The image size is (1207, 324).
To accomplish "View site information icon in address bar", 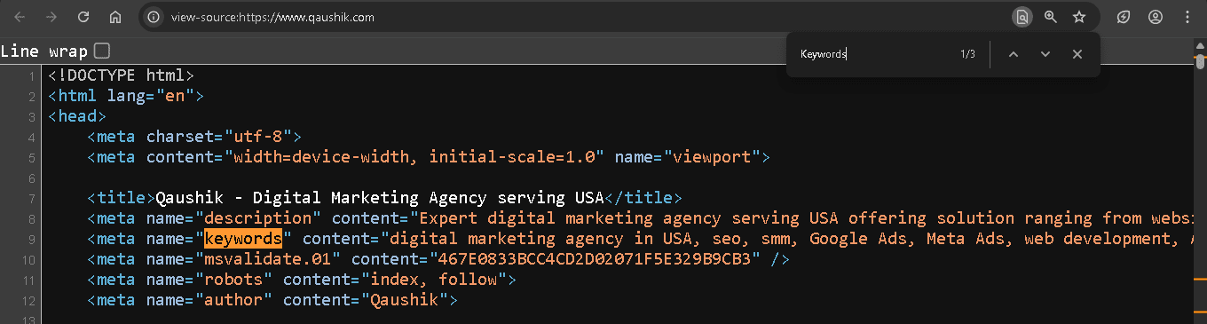I will click(154, 17).
